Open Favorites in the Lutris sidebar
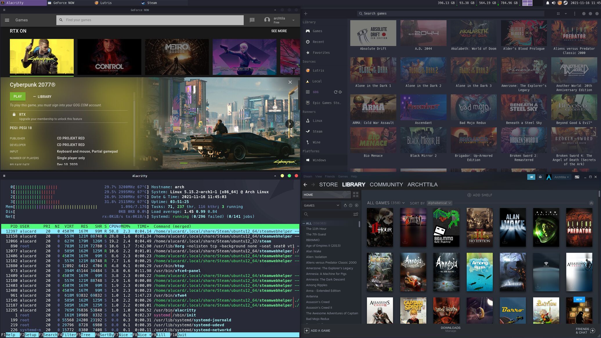The image size is (601, 338). tap(324, 53)
